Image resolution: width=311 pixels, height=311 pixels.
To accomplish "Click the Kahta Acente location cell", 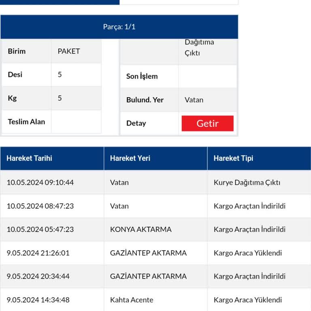I will (x=132, y=300).
